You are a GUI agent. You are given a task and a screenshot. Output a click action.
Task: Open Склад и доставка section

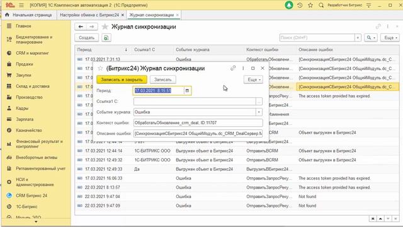pyautogui.click(x=33, y=86)
